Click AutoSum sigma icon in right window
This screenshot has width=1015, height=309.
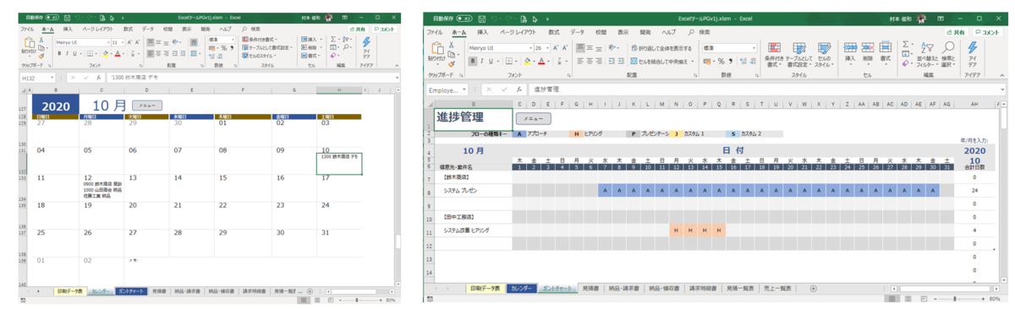coord(907,44)
